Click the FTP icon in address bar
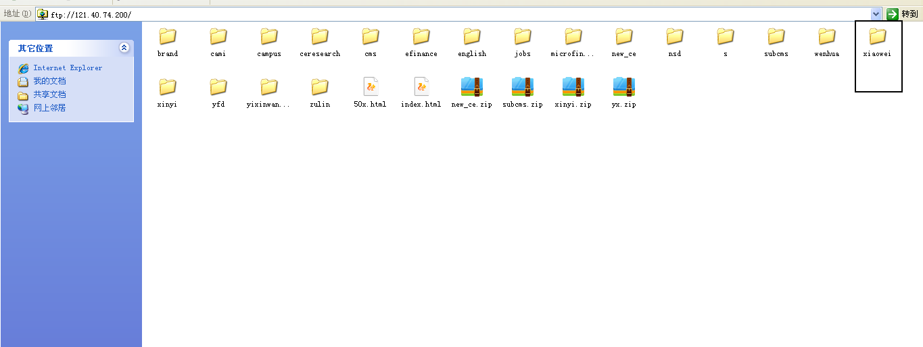Image resolution: width=923 pixels, height=347 pixels. click(x=43, y=14)
